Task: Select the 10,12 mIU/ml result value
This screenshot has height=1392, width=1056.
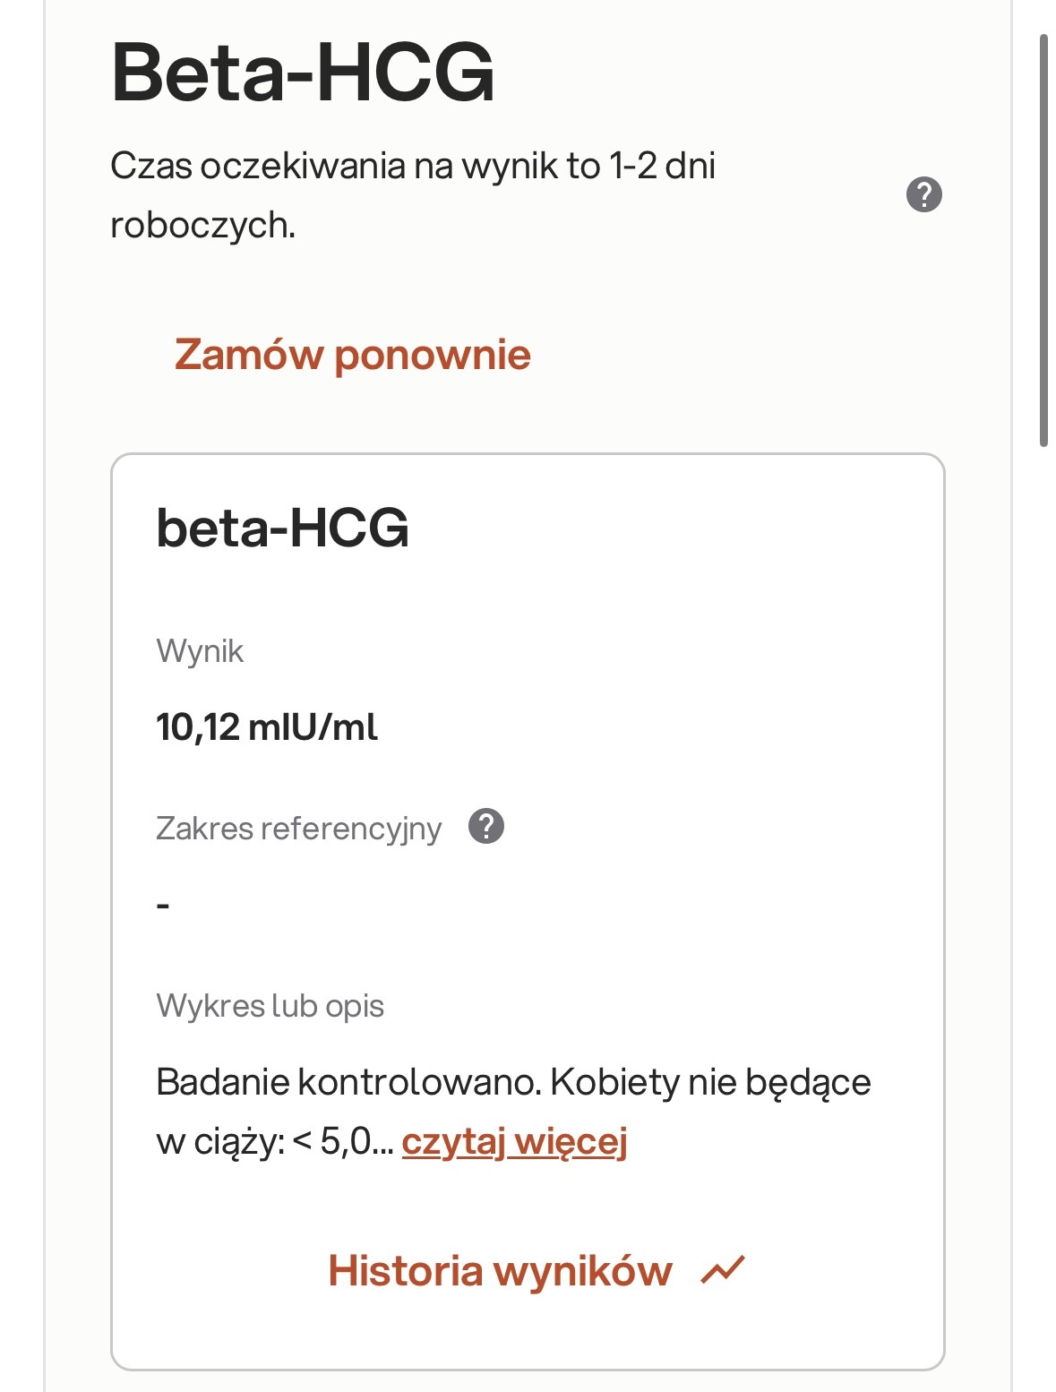Action: coord(267,726)
